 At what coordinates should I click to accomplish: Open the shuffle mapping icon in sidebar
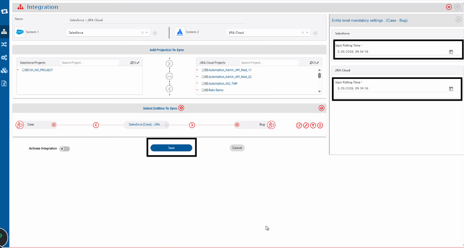point(4,44)
